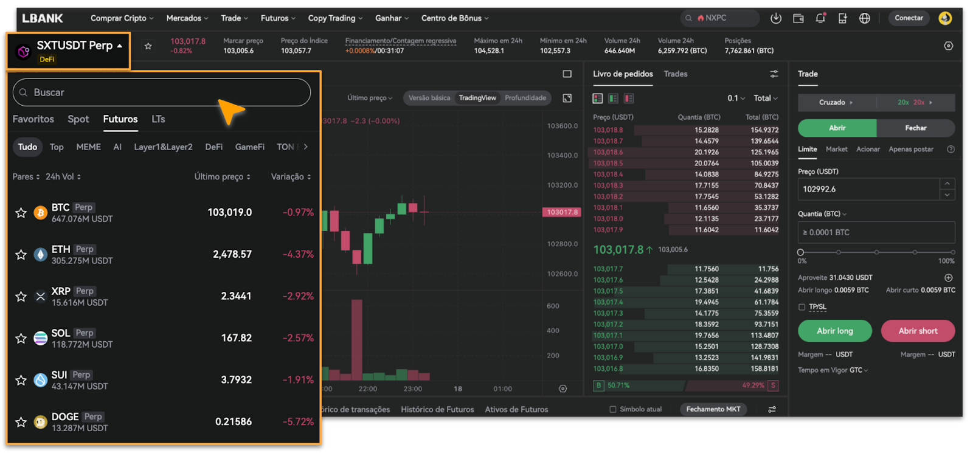Click the BTC coin icon
Viewport: 973px width, 453px height.
tap(41, 213)
